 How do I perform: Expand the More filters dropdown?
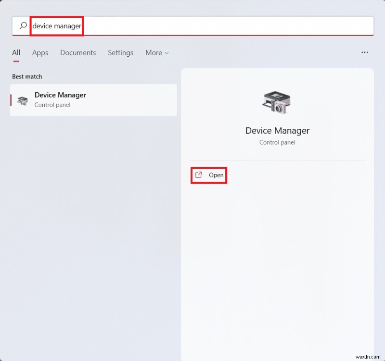tap(157, 53)
